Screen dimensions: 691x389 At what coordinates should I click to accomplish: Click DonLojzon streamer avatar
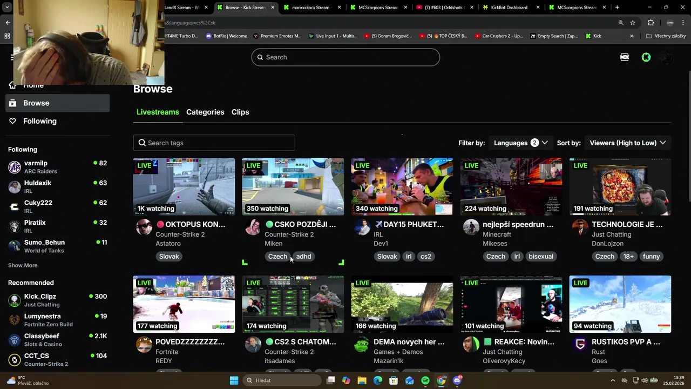click(x=580, y=227)
